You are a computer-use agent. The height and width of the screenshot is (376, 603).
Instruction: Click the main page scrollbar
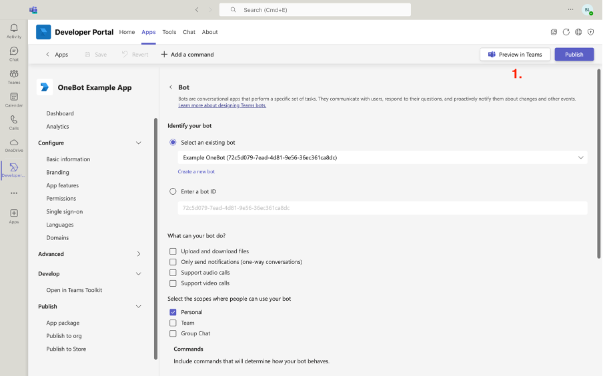coord(599,164)
